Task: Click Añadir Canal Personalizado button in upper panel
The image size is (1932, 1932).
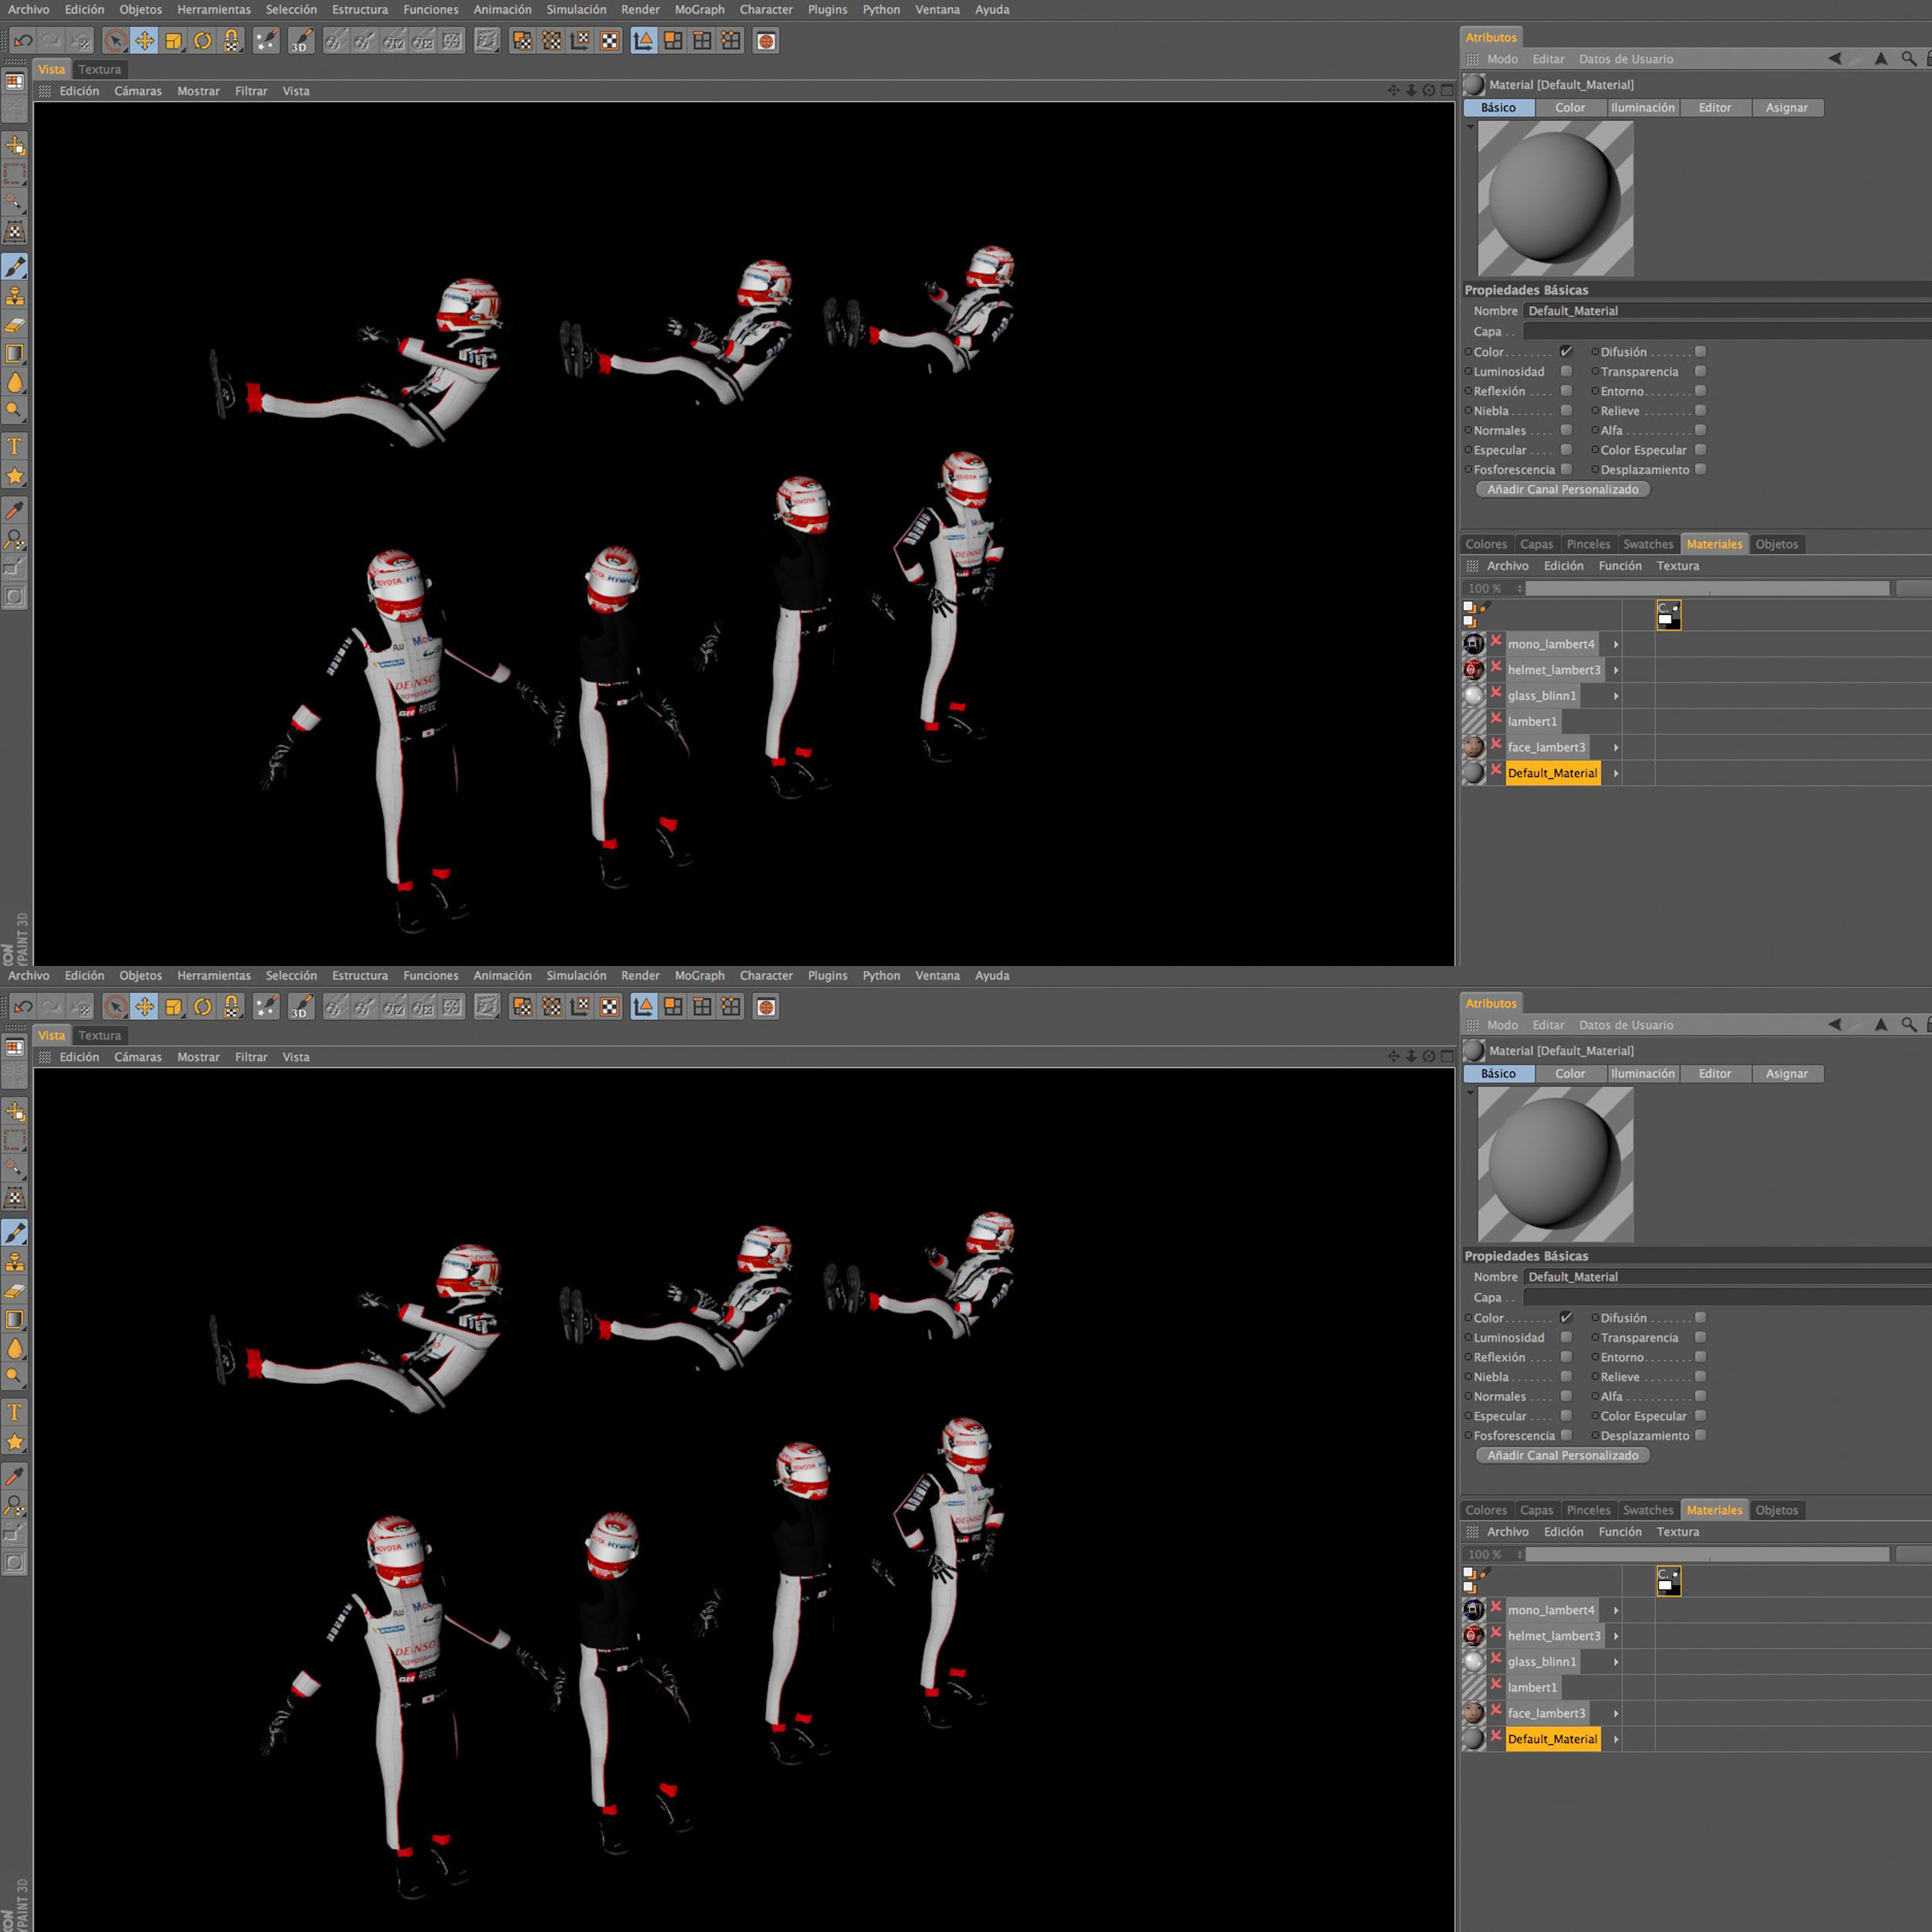Action: click(x=1562, y=489)
